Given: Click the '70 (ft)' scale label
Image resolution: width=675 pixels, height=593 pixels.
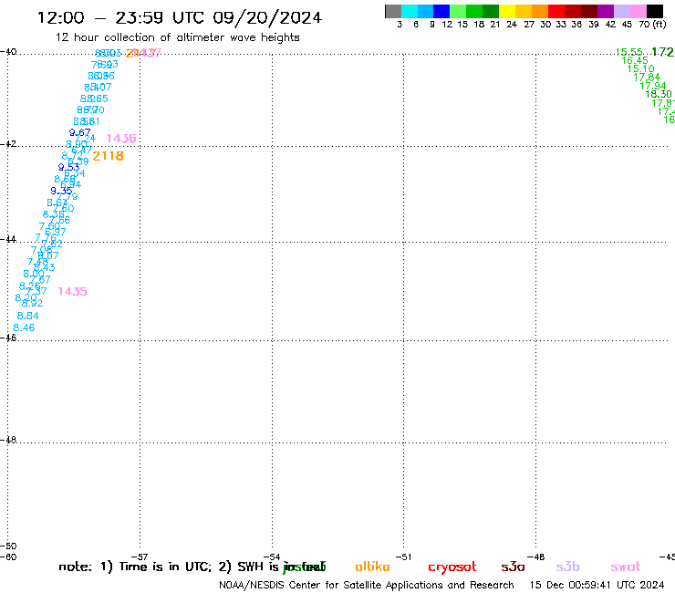Looking at the screenshot, I should coord(652,24).
